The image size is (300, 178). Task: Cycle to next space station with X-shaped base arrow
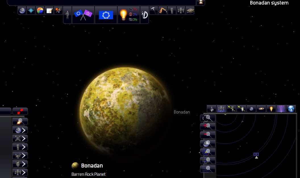click(20, 139)
